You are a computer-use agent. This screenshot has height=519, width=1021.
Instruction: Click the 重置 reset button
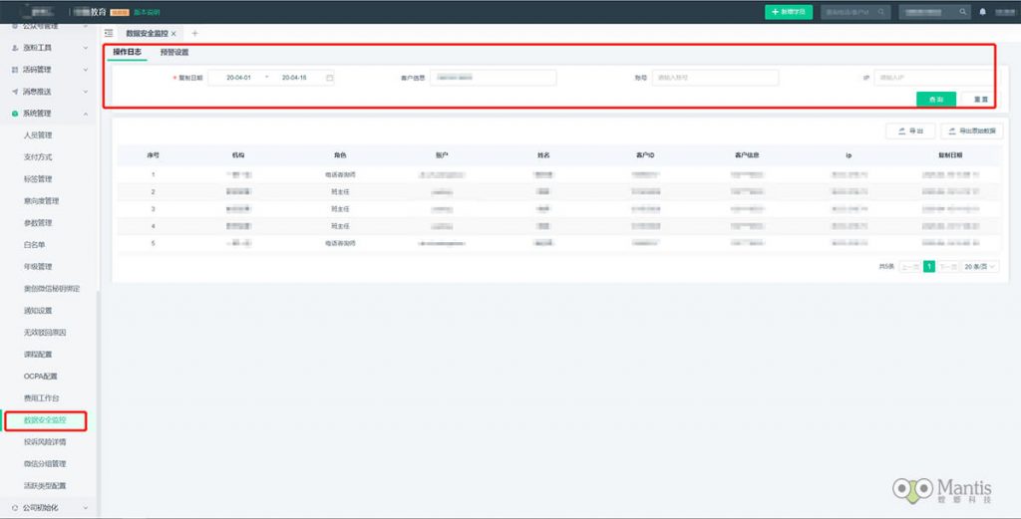coord(979,100)
